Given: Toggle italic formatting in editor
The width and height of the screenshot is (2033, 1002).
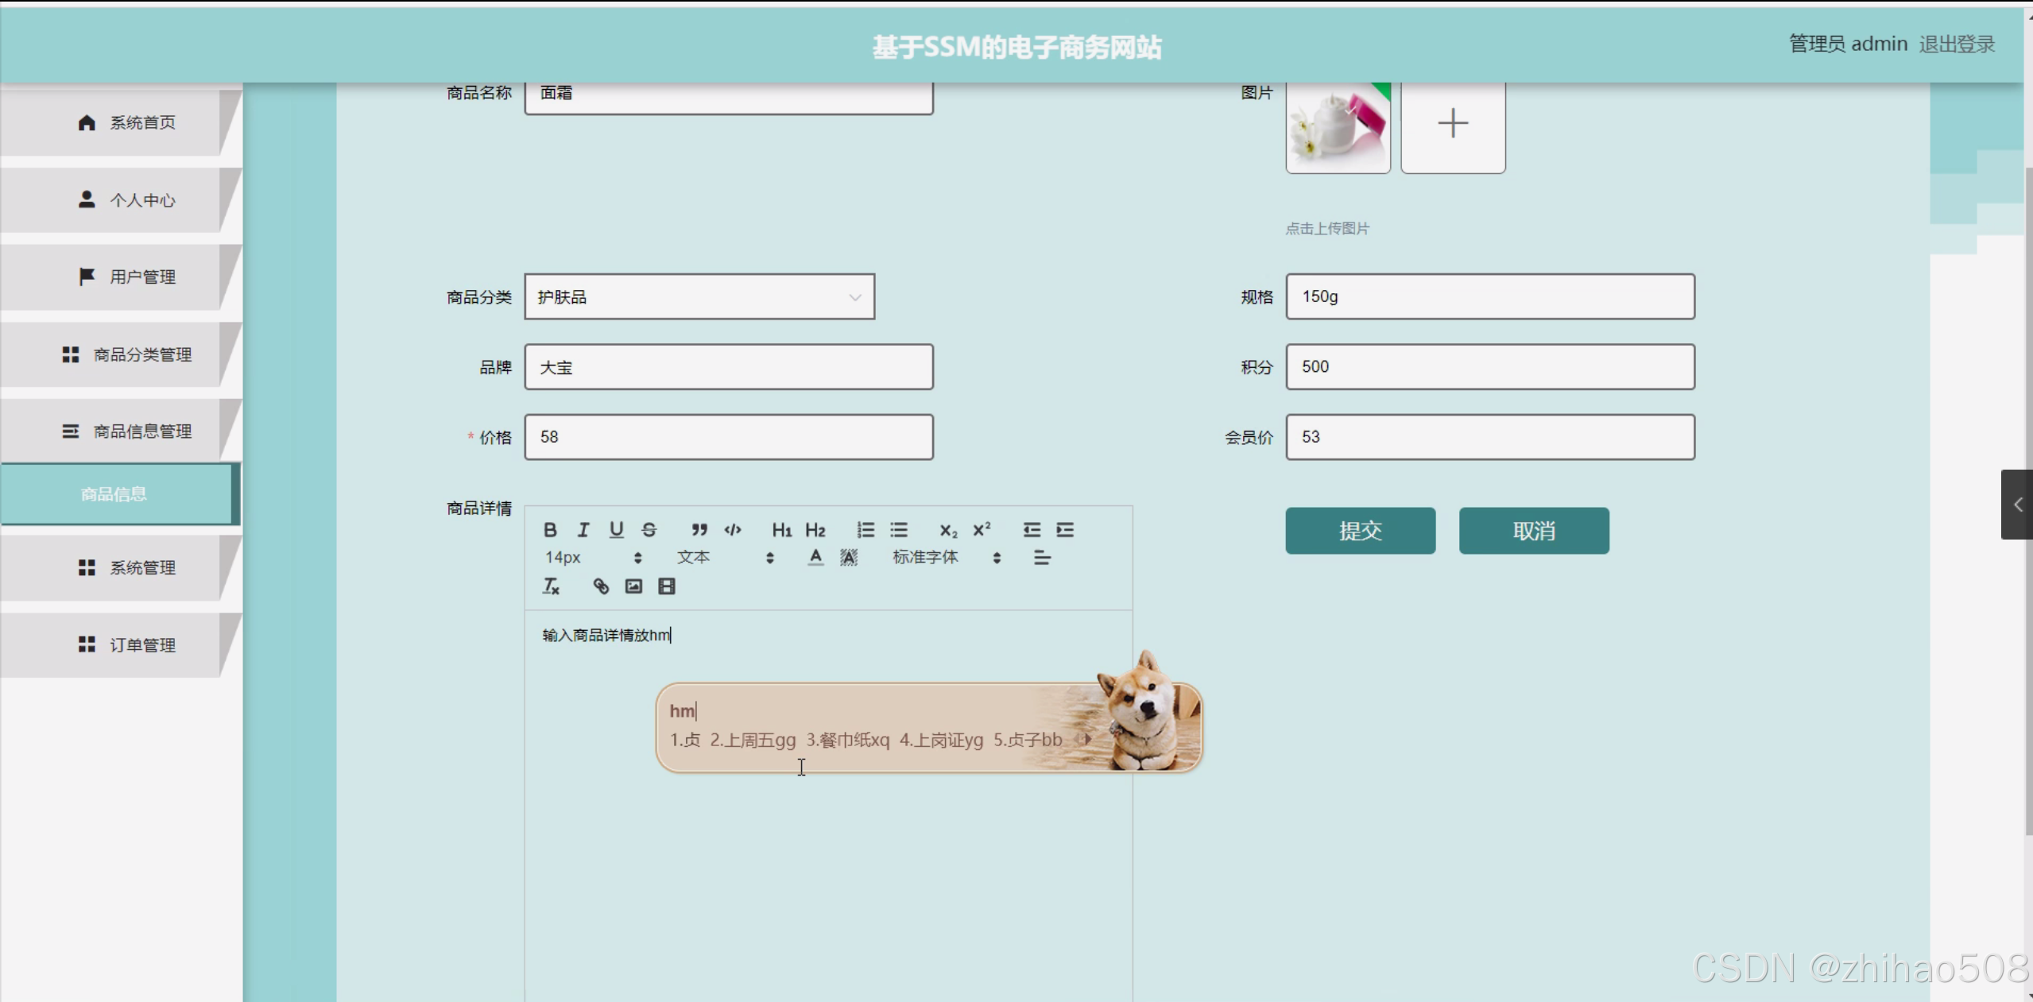Looking at the screenshot, I should (x=583, y=530).
